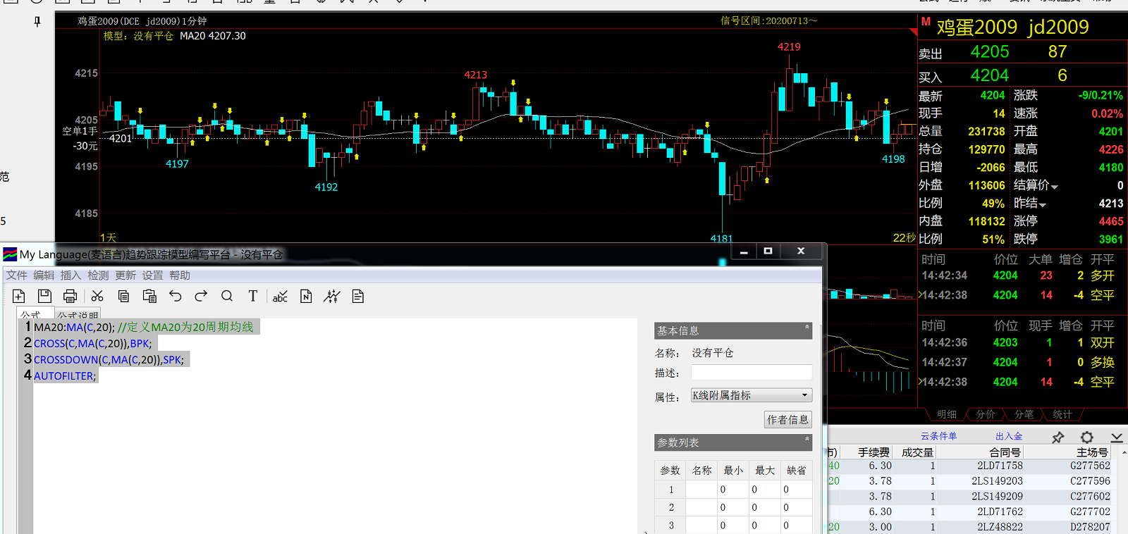
Task: Click the 手续费 column header
Action: [x=873, y=452]
